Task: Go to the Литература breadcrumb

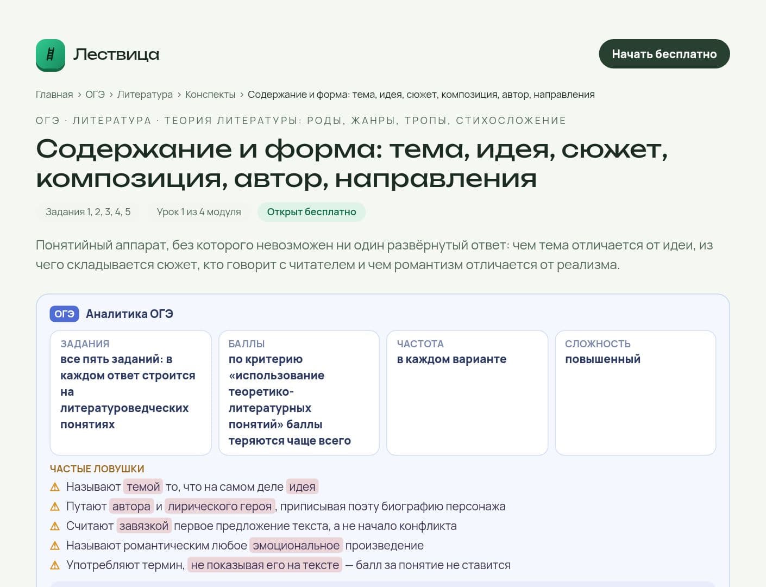Action: (145, 95)
